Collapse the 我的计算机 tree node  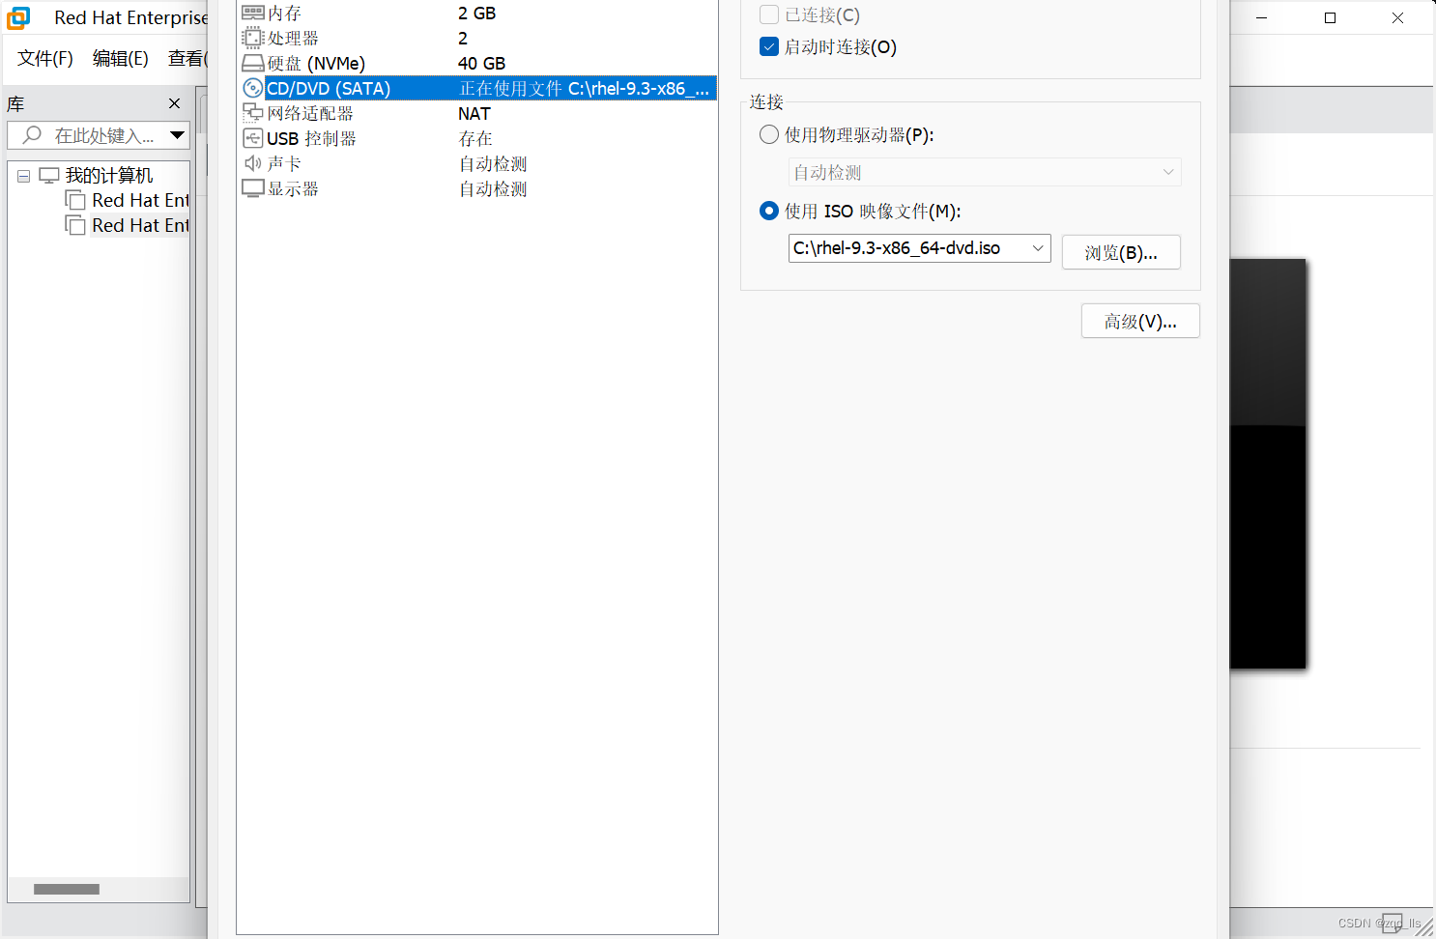click(x=23, y=176)
